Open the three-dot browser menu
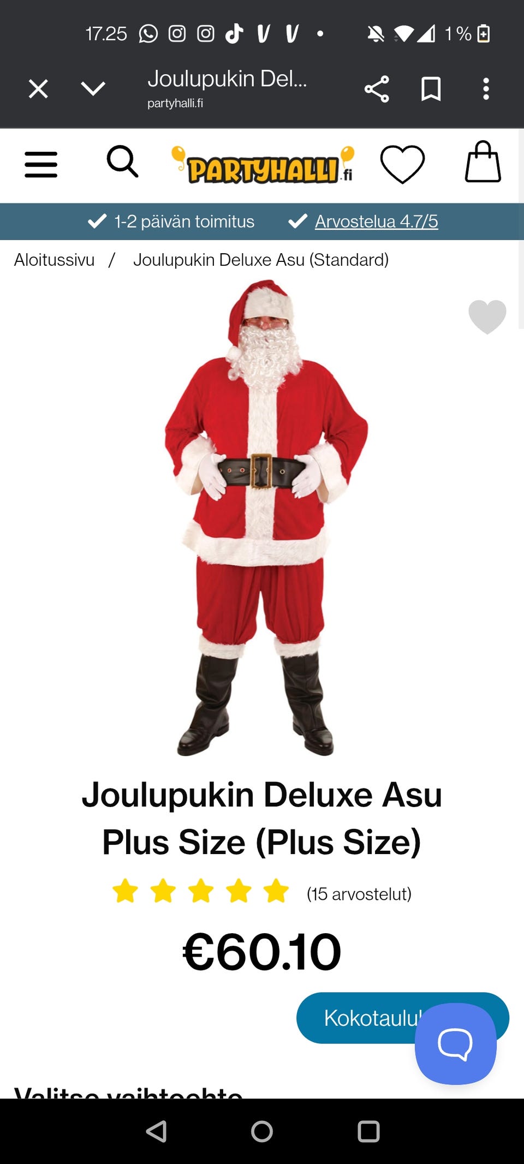The height and width of the screenshot is (1164, 524). [486, 89]
